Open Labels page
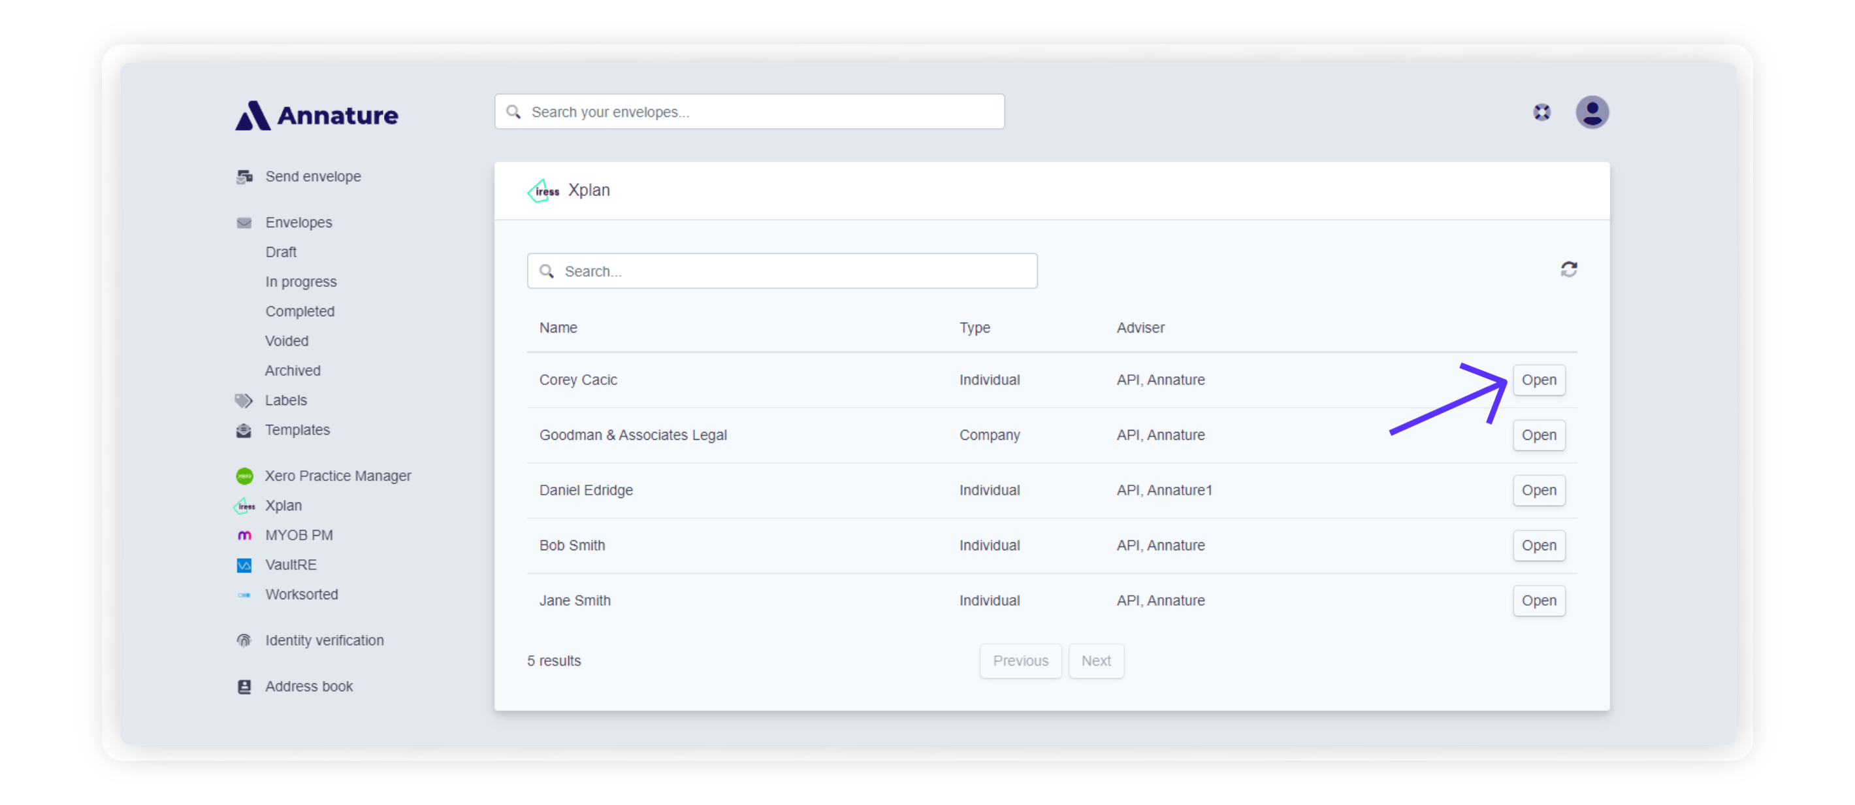 pos(286,400)
